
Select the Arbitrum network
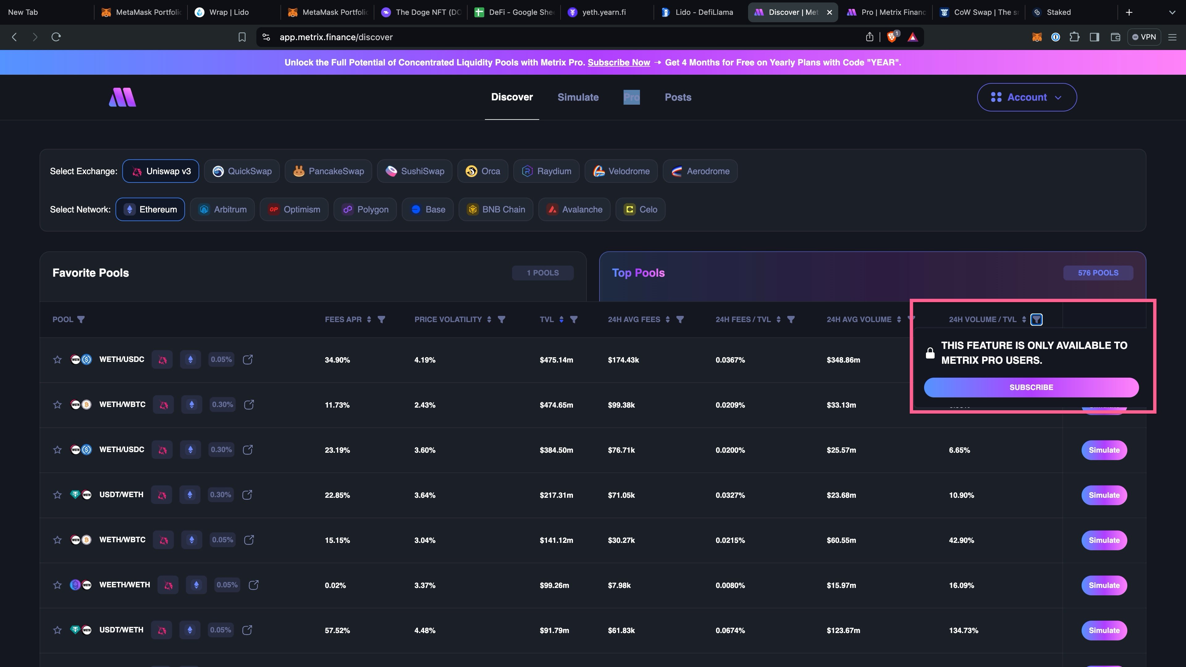[222, 209]
